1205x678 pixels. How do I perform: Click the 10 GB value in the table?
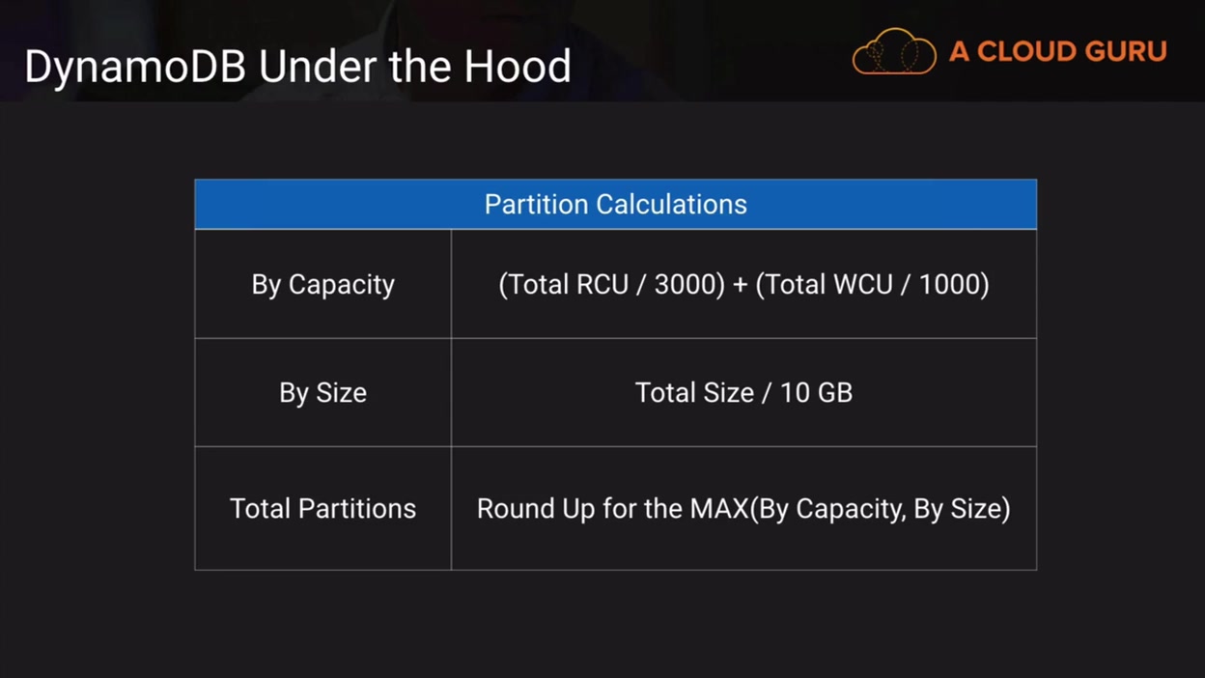tap(817, 393)
